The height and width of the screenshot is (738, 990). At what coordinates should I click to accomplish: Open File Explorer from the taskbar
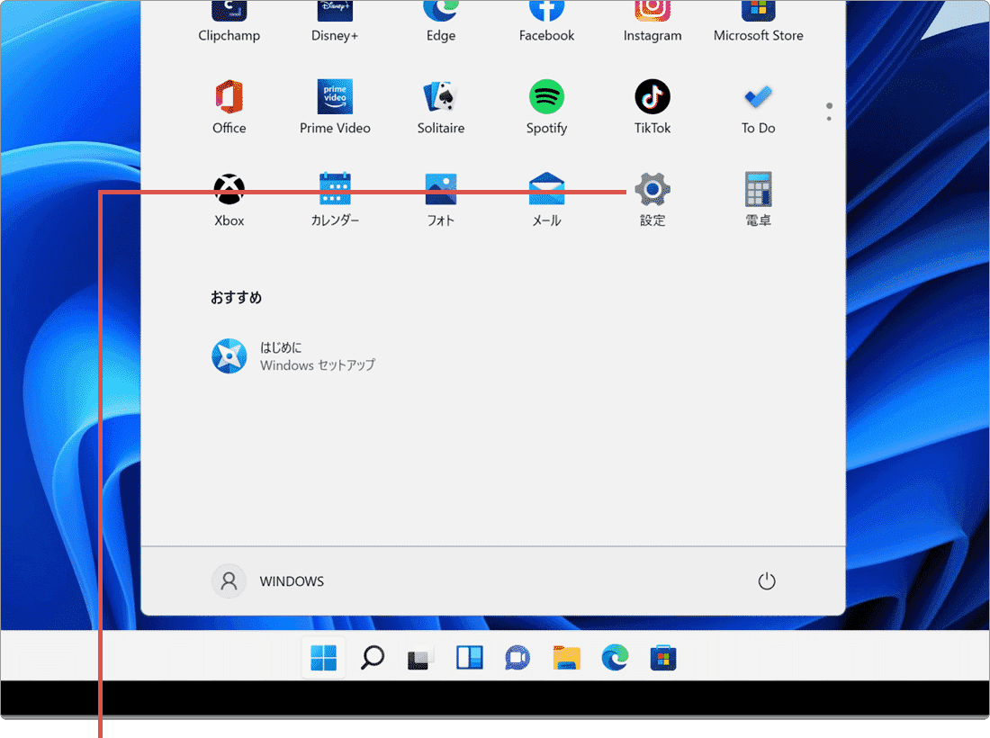(566, 658)
